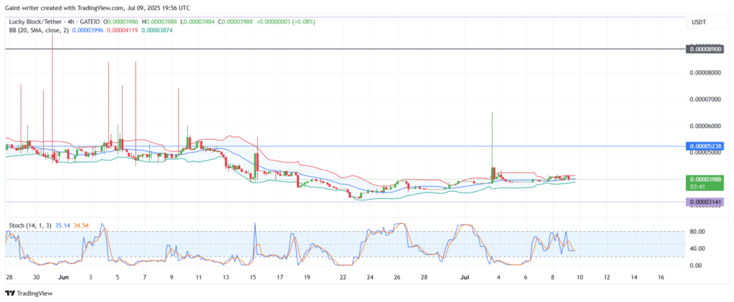This screenshot has height=302, width=734.
Task: Select the 0.00008900 price level label
Action: coord(705,49)
